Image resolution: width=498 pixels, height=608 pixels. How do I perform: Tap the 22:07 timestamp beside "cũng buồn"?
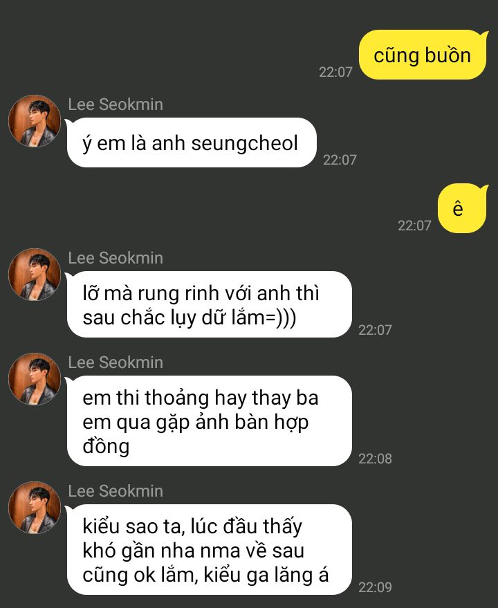click(x=335, y=72)
